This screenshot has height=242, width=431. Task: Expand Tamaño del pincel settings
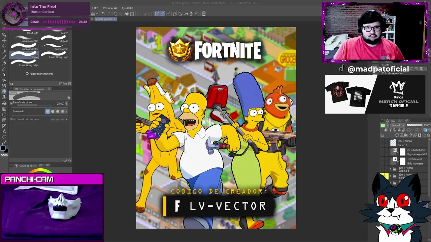[11, 103]
